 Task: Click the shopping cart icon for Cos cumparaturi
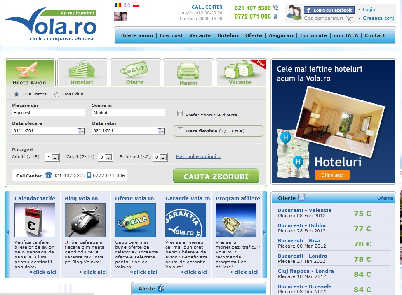click(349, 19)
